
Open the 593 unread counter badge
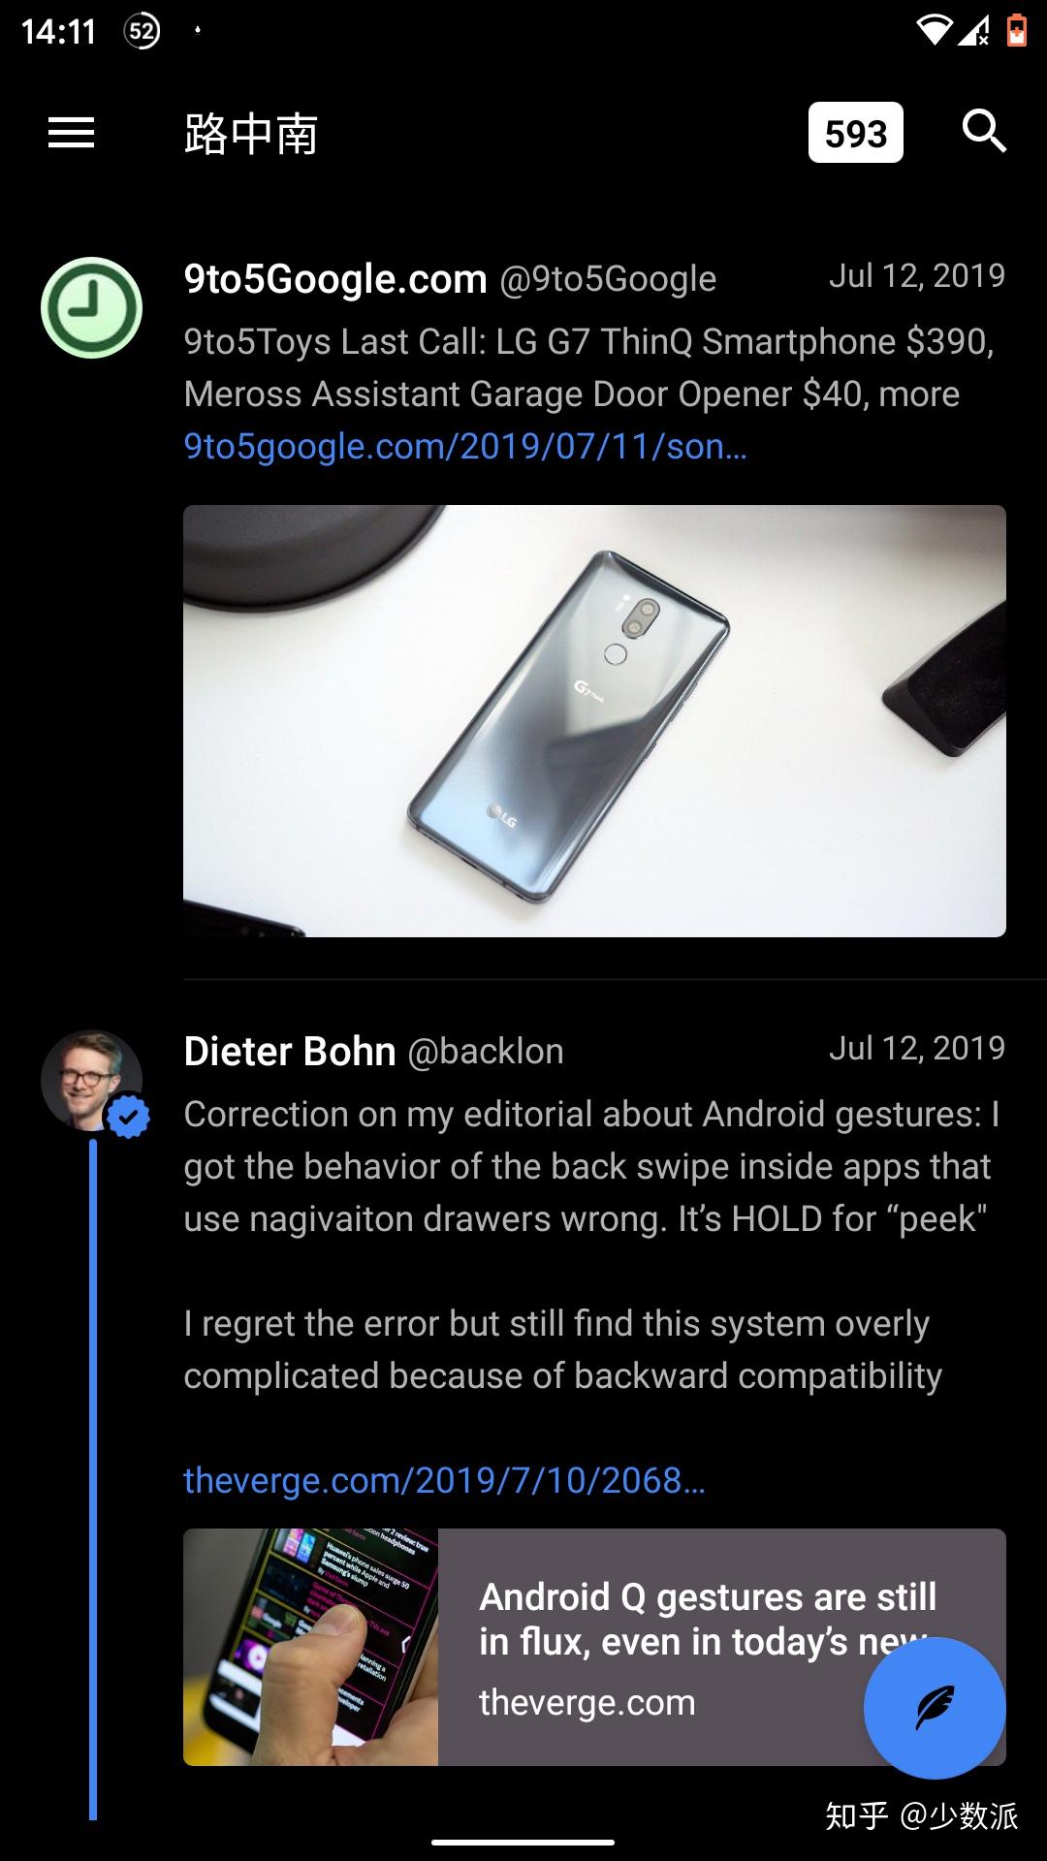pyautogui.click(x=856, y=133)
